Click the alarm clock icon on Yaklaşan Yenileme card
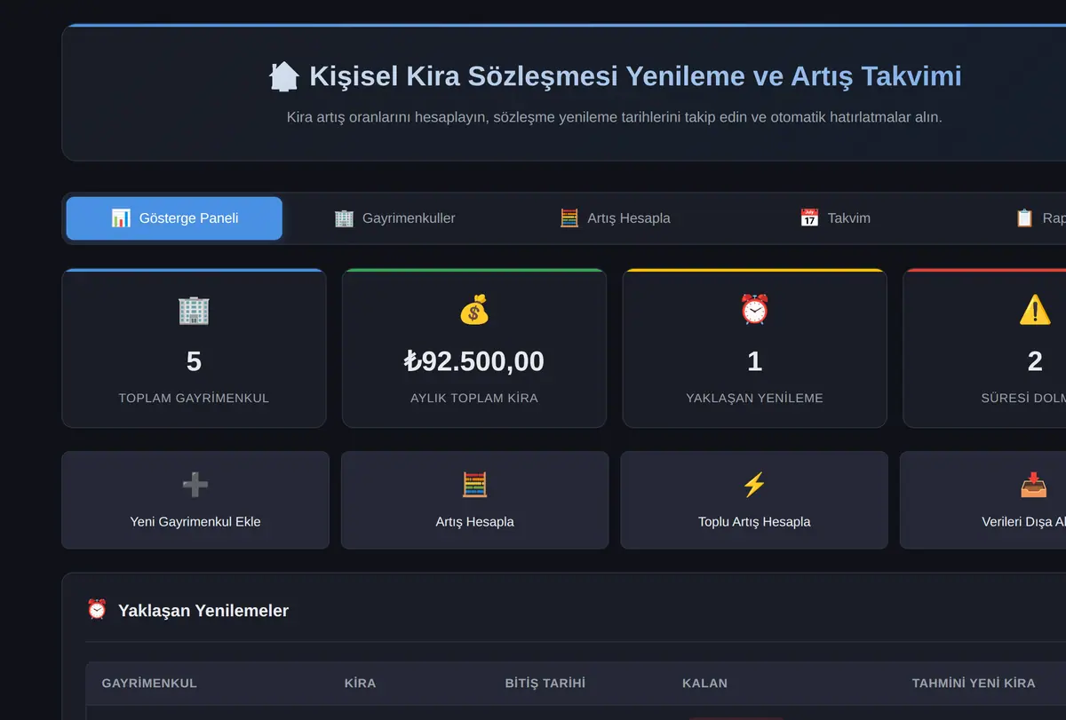The image size is (1066, 720). click(755, 310)
